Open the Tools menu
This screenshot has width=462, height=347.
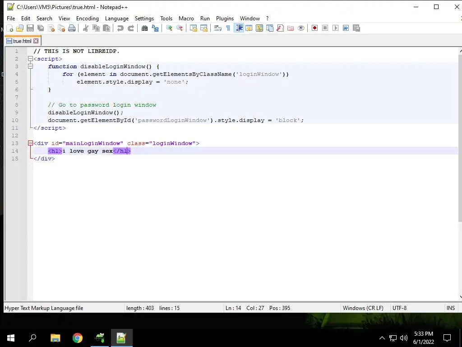pos(166,18)
